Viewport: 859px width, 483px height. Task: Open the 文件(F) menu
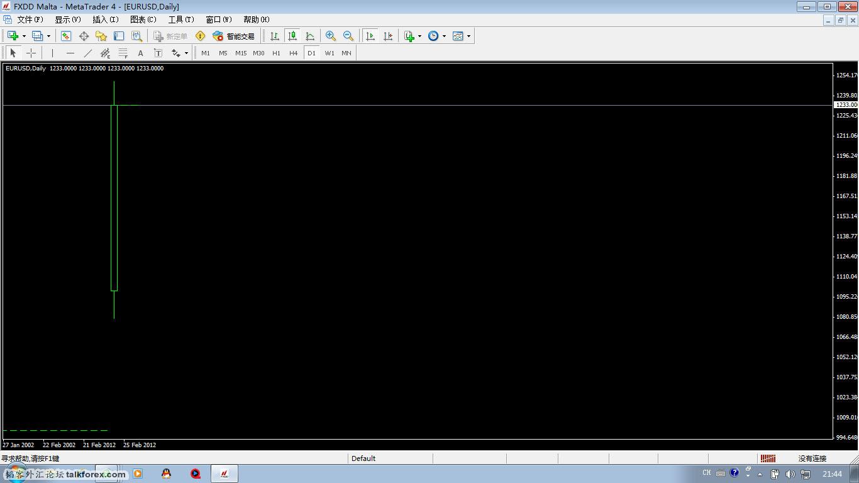pos(30,19)
